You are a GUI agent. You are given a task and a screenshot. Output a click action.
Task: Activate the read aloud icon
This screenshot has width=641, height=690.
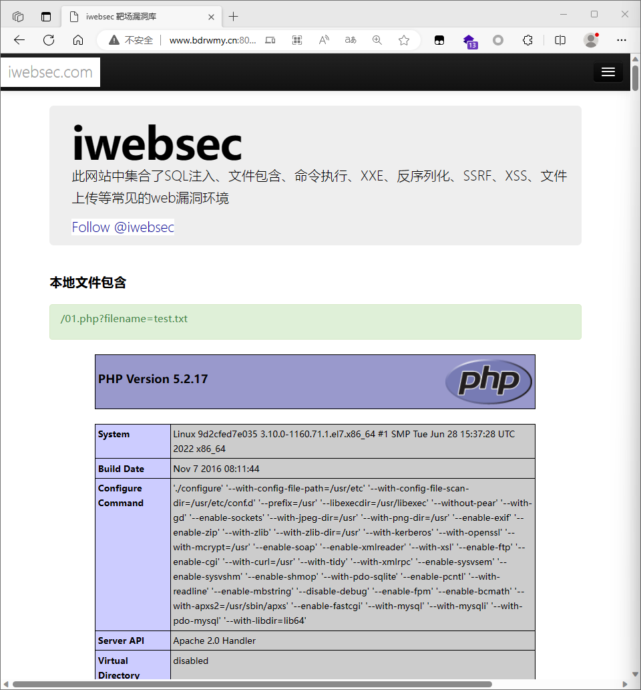(x=324, y=40)
